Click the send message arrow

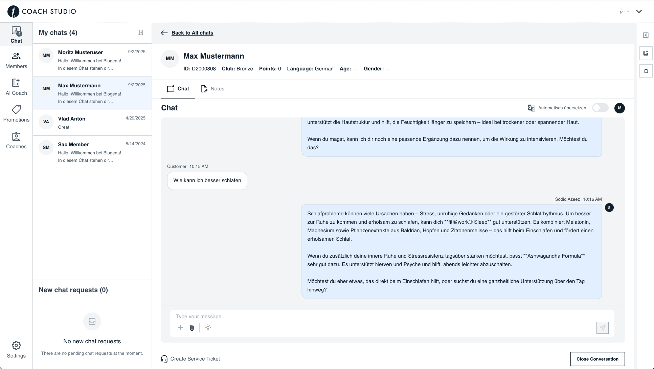pos(602,328)
